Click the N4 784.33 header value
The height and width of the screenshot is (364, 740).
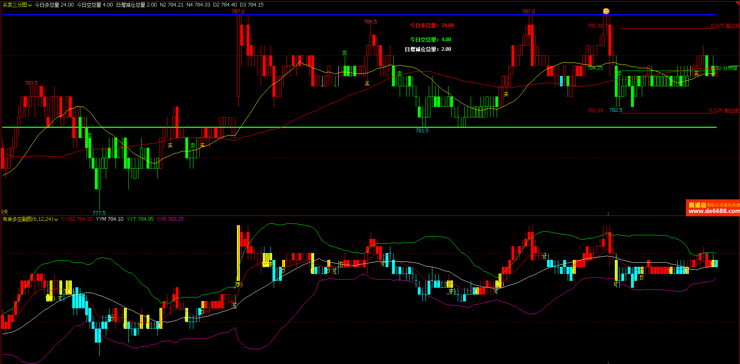[198, 5]
